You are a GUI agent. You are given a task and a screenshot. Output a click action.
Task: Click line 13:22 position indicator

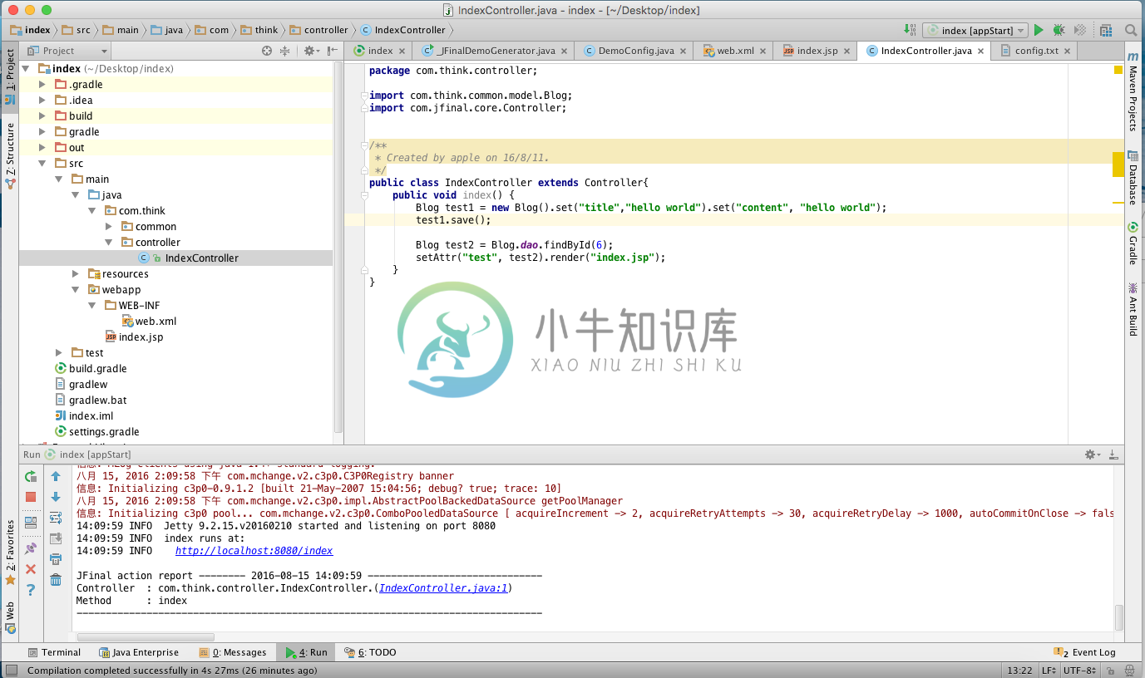[x=1019, y=671]
